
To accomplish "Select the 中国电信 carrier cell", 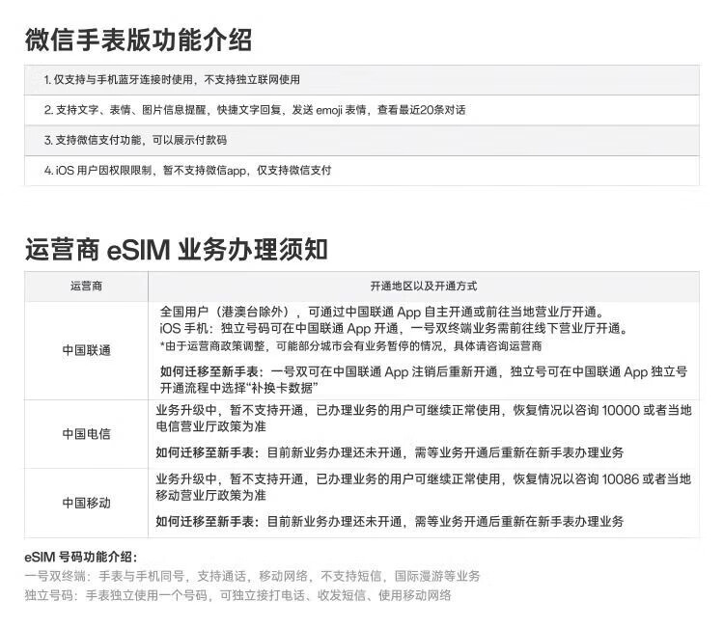I will point(86,434).
